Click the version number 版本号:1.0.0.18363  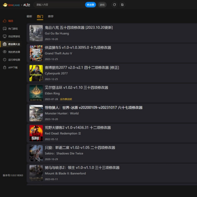[13, 175]
